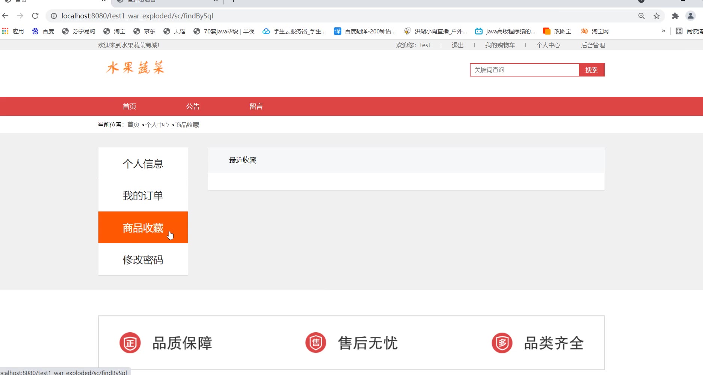Open 我的购物车 link in top bar

click(x=500, y=45)
